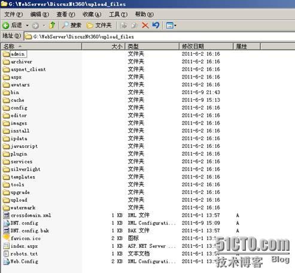This screenshot has width=295, height=273.
Task: Select the ipdata folder name
Action: tap(19, 138)
